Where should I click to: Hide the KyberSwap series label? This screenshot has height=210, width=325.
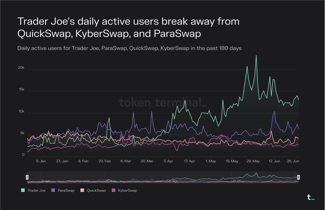(128, 191)
